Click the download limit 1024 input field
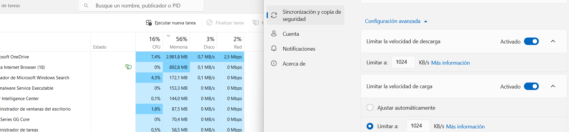Viewport: 569px width, 132px height. tap(403, 62)
